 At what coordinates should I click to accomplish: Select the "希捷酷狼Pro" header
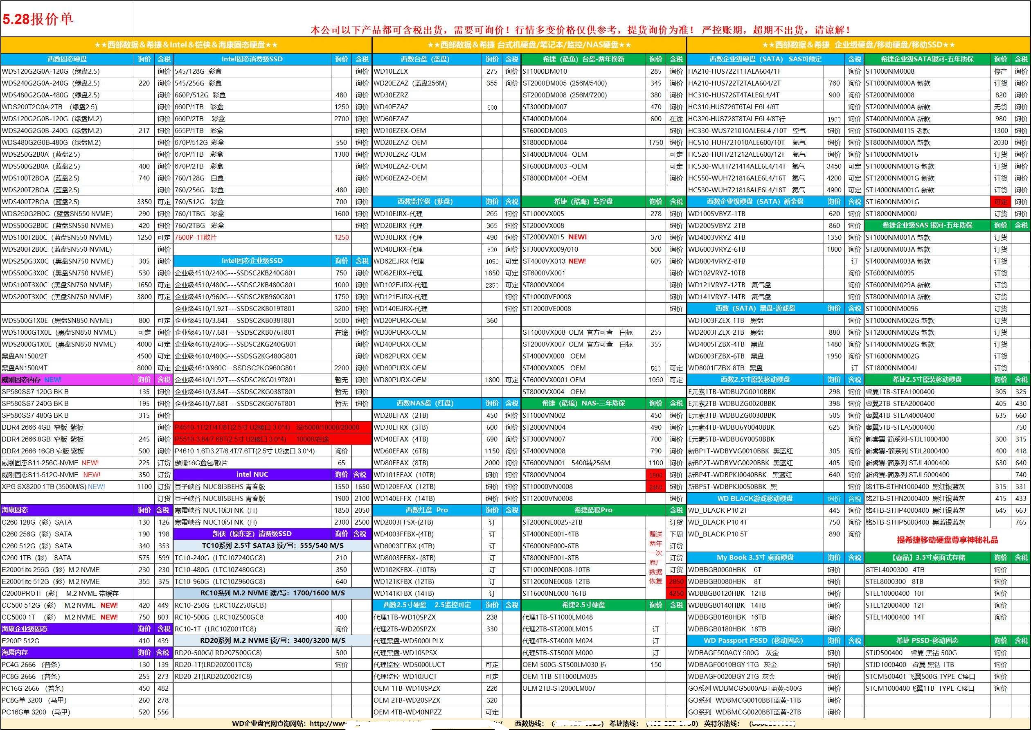(x=593, y=510)
